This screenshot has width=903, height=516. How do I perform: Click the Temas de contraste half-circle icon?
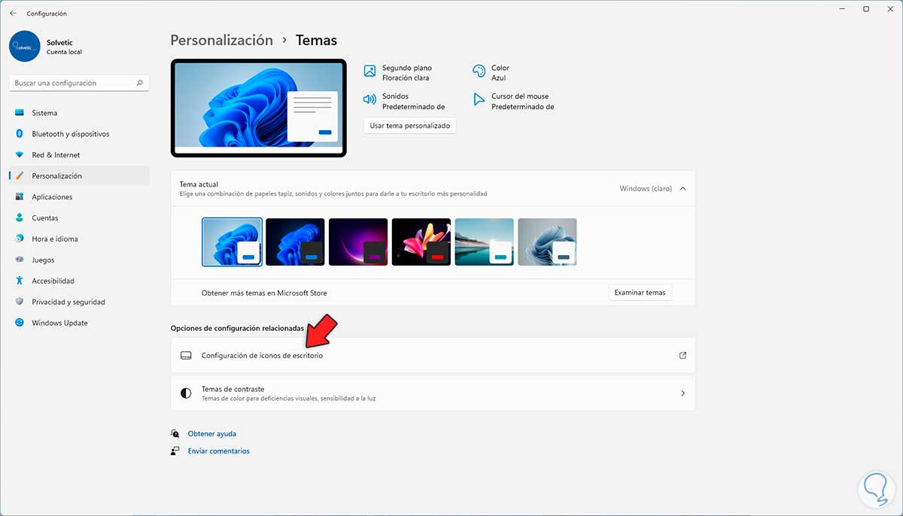(186, 393)
